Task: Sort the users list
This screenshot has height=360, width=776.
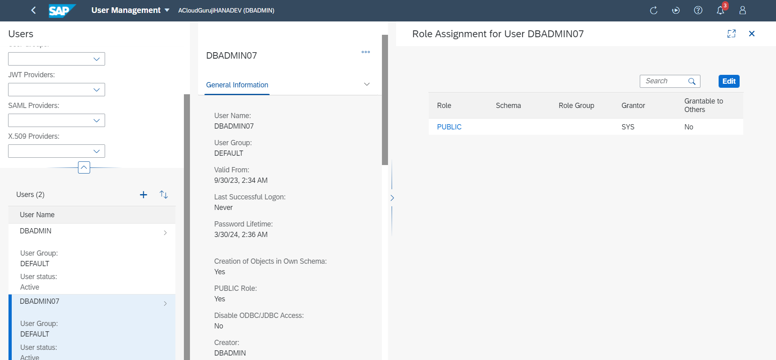Action: pyautogui.click(x=164, y=195)
